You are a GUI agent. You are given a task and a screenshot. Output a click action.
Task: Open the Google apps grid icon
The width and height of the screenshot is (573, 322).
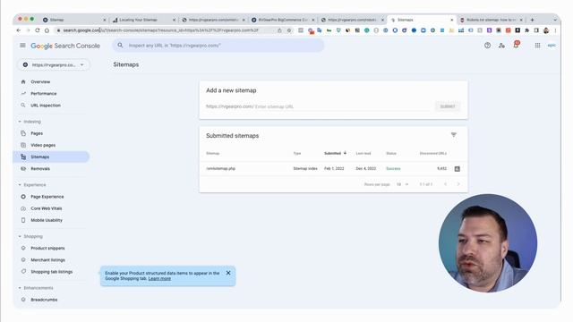pos(537,46)
